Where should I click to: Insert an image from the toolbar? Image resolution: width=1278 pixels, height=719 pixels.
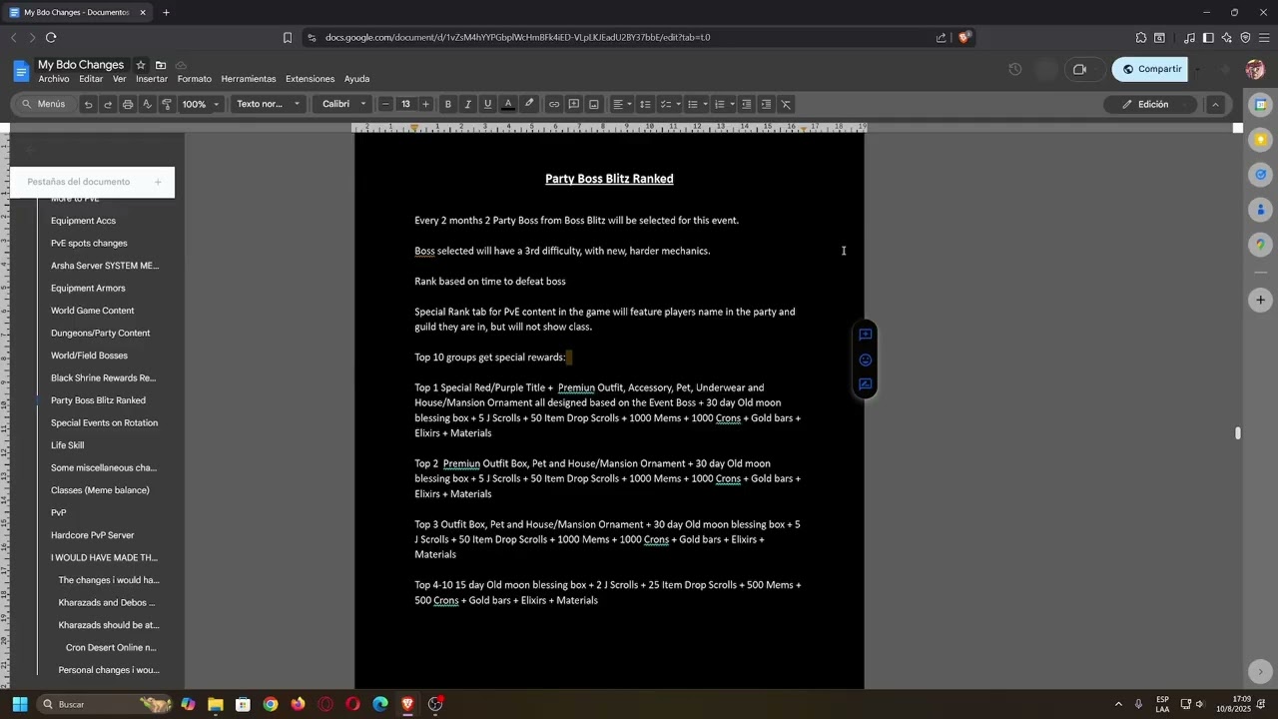click(594, 104)
